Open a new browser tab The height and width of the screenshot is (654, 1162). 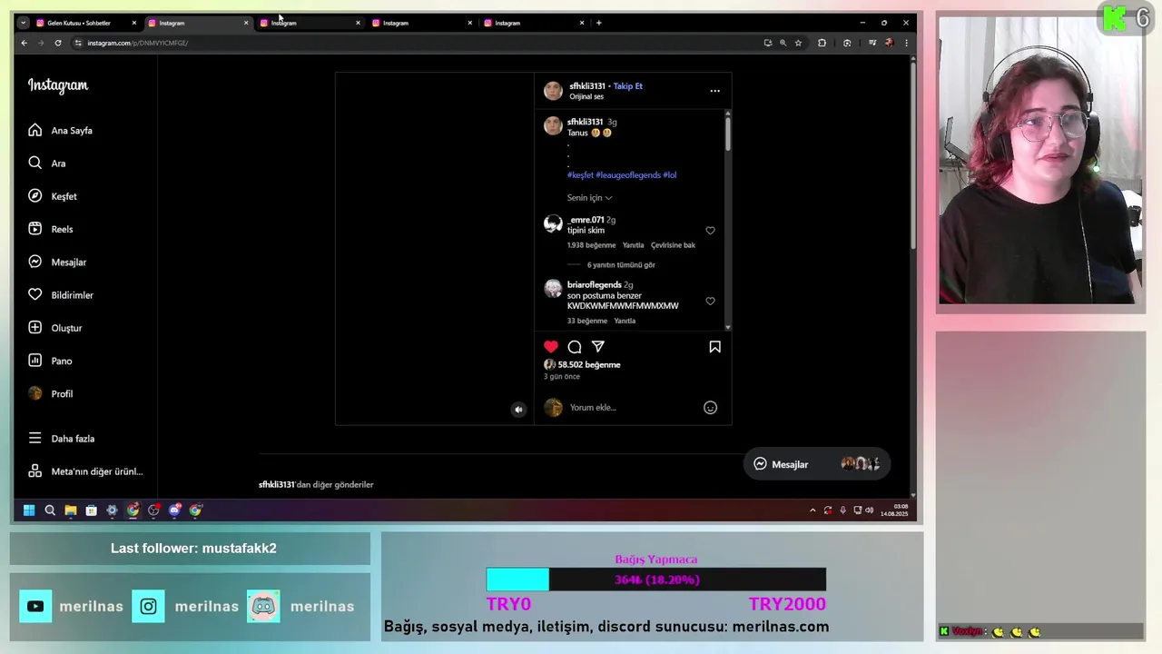coord(598,23)
